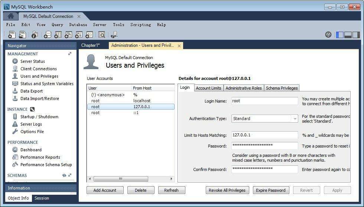Click the Refresh button

tap(172, 190)
